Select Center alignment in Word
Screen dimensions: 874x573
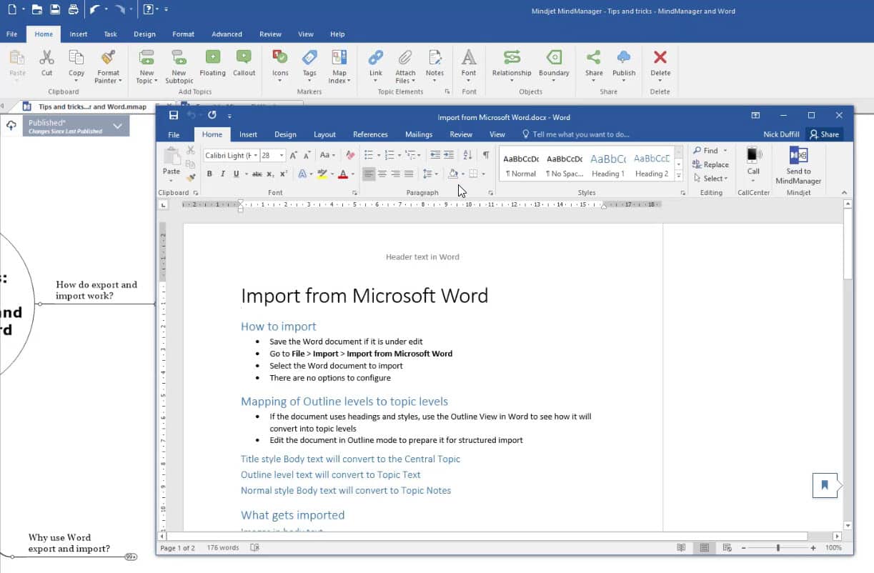coord(382,174)
